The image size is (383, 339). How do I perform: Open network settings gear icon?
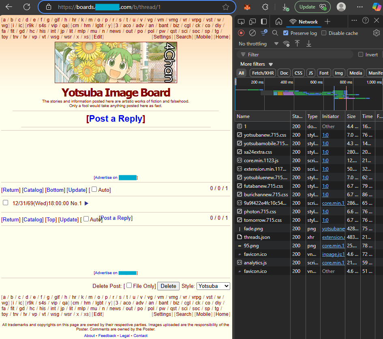(x=377, y=33)
